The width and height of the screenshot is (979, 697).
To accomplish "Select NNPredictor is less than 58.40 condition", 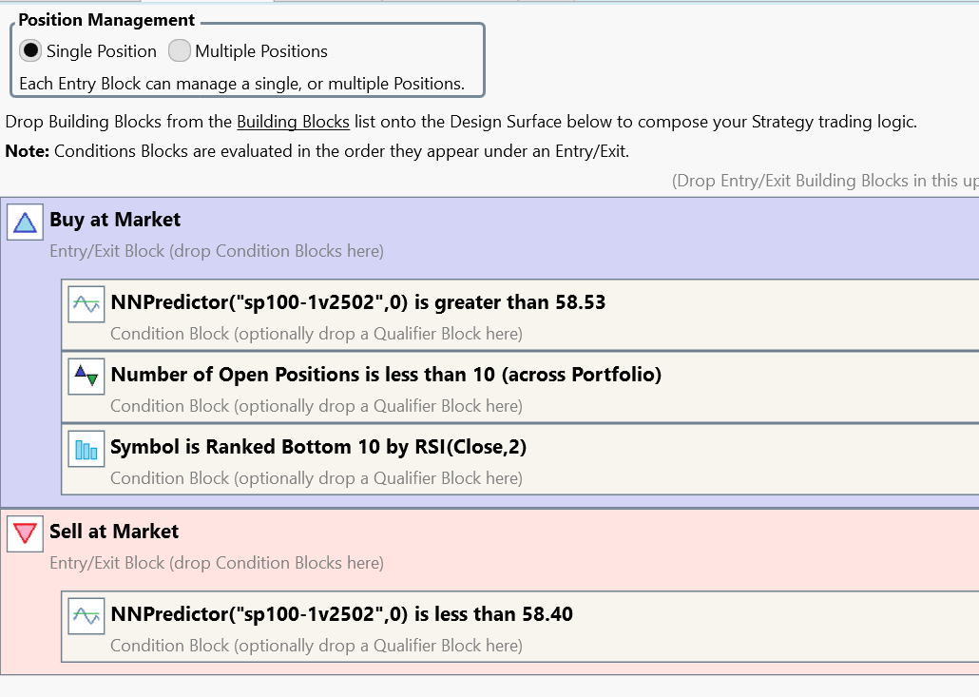I will pyautogui.click(x=342, y=614).
